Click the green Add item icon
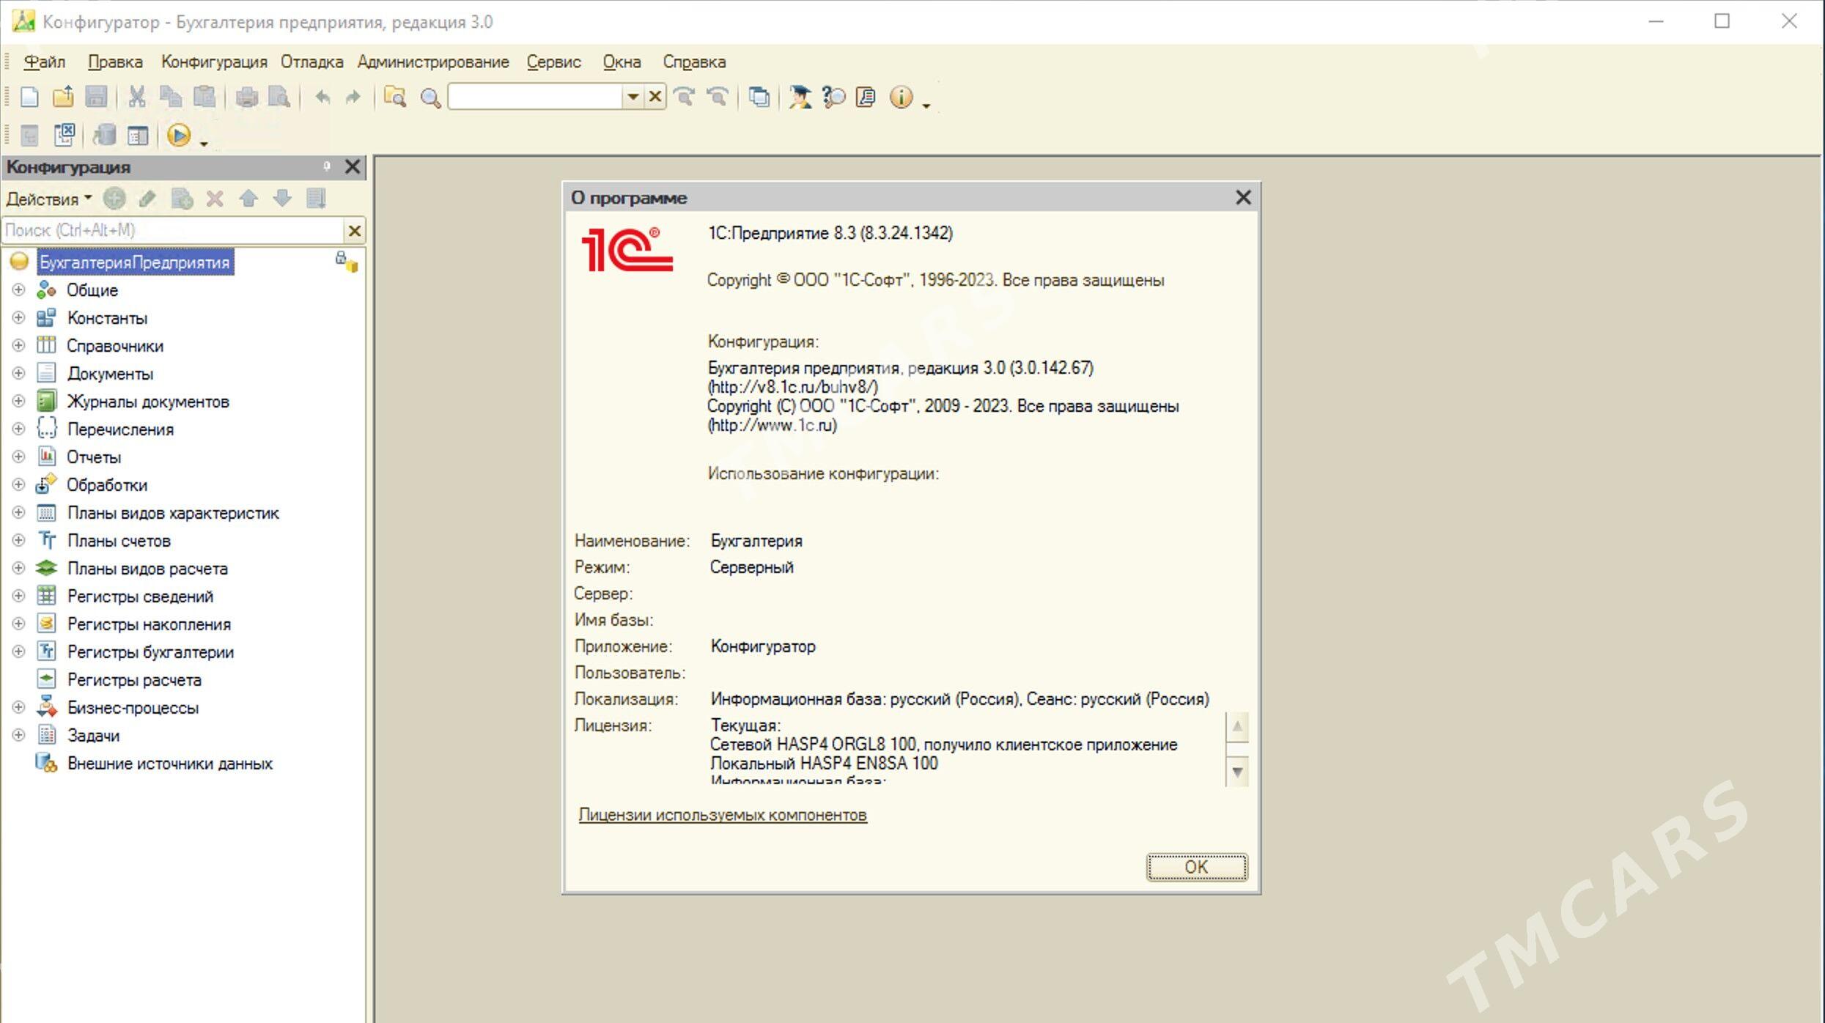The width and height of the screenshot is (1825, 1023). 114,199
